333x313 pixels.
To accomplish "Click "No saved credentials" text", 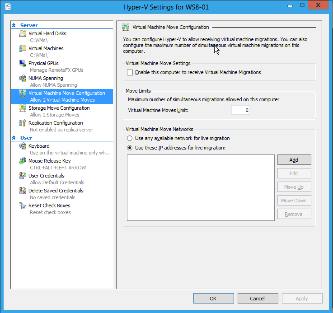I will (52, 197).
